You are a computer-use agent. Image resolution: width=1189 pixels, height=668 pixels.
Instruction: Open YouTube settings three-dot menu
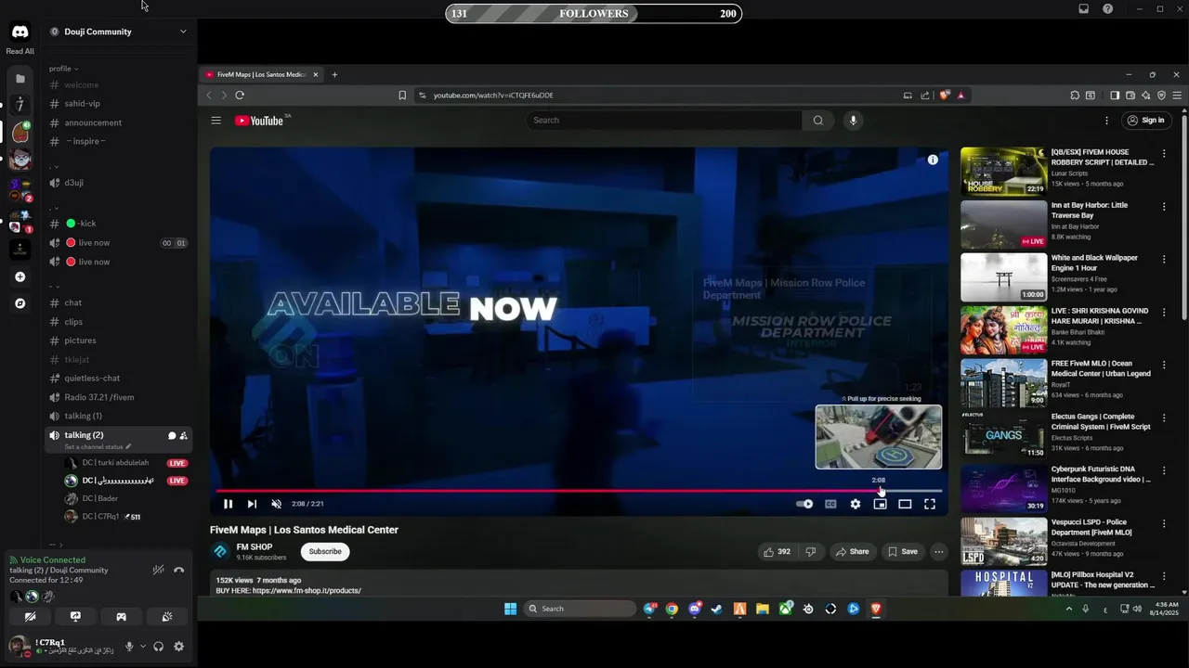[x=1106, y=120]
